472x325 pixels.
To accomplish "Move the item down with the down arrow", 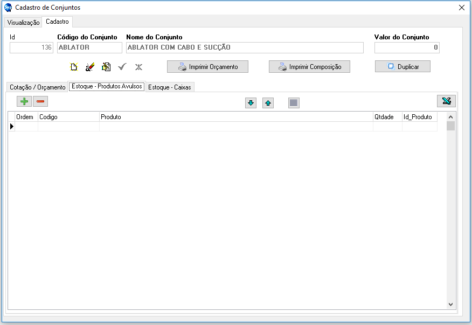I will click(251, 103).
